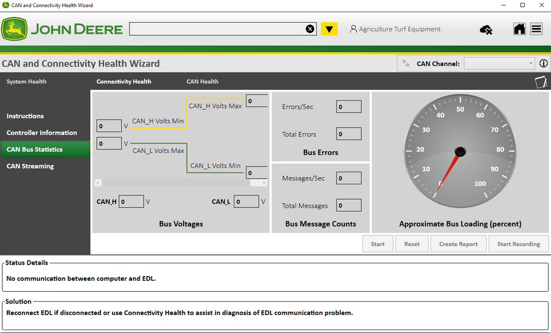Open Controller Information in the sidebar
Image resolution: width=551 pixels, height=333 pixels.
click(42, 133)
